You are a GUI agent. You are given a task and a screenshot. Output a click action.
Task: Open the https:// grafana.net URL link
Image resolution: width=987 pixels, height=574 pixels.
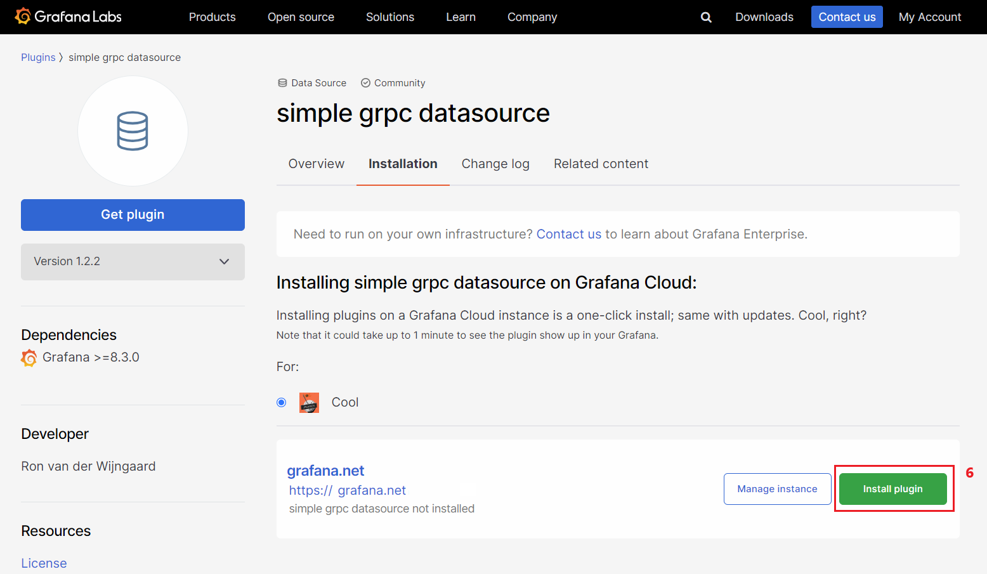pyautogui.click(x=348, y=490)
